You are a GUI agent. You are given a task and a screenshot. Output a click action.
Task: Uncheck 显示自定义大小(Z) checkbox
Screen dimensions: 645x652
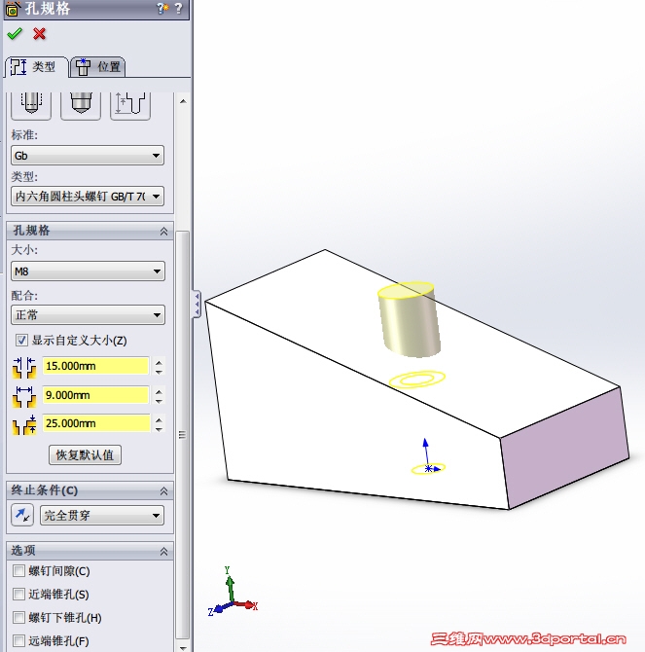click(x=21, y=341)
